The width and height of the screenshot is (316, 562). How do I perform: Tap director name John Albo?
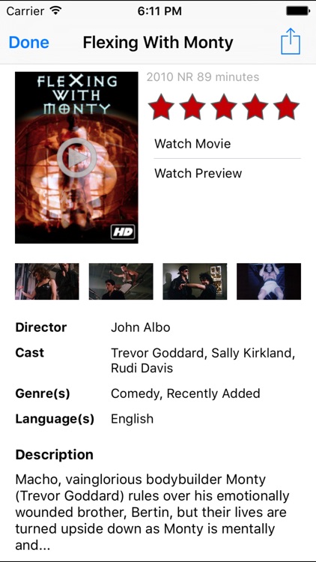pyautogui.click(x=141, y=327)
